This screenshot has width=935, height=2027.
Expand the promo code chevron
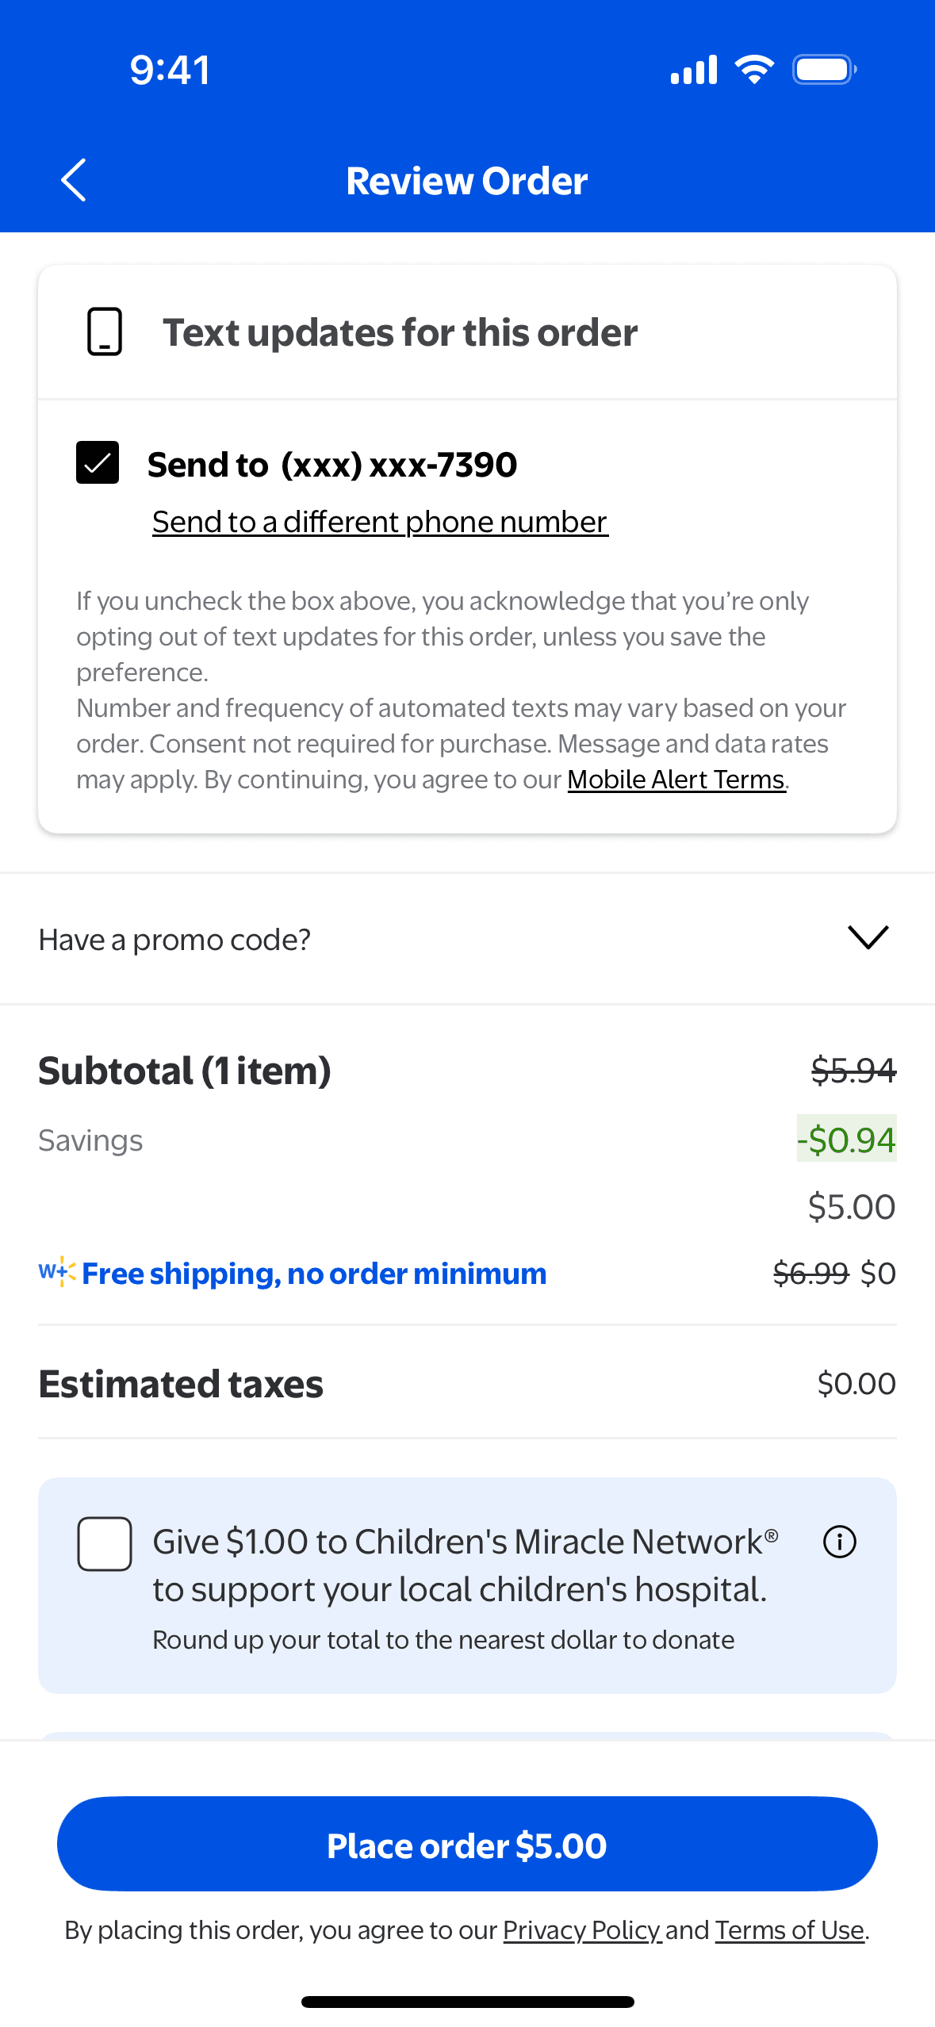click(x=868, y=937)
